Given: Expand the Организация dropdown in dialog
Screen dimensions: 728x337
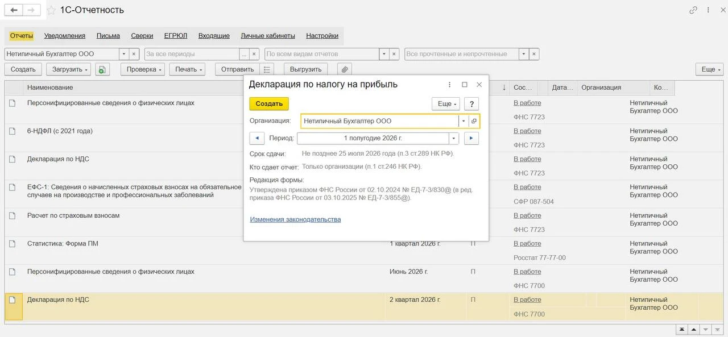Looking at the screenshot, I should coord(464,121).
